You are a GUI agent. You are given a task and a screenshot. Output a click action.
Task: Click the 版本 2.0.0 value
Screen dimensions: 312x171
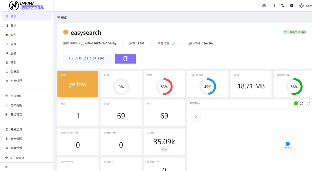click(141, 43)
